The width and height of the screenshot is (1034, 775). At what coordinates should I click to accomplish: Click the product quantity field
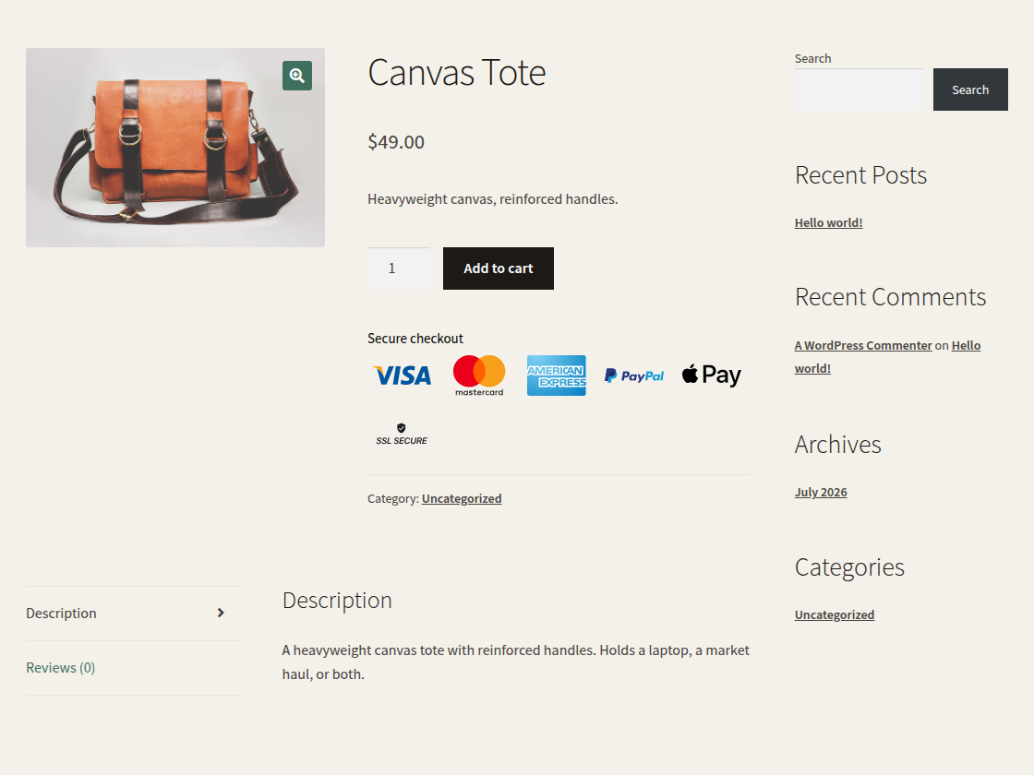click(398, 268)
